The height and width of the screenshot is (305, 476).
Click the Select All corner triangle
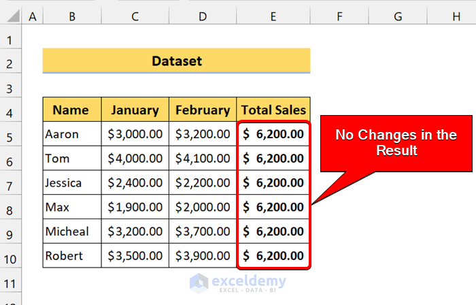coord(10,15)
